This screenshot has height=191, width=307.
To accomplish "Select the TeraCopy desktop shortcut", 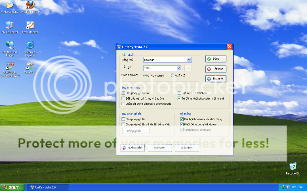I will tap(30, 68).
